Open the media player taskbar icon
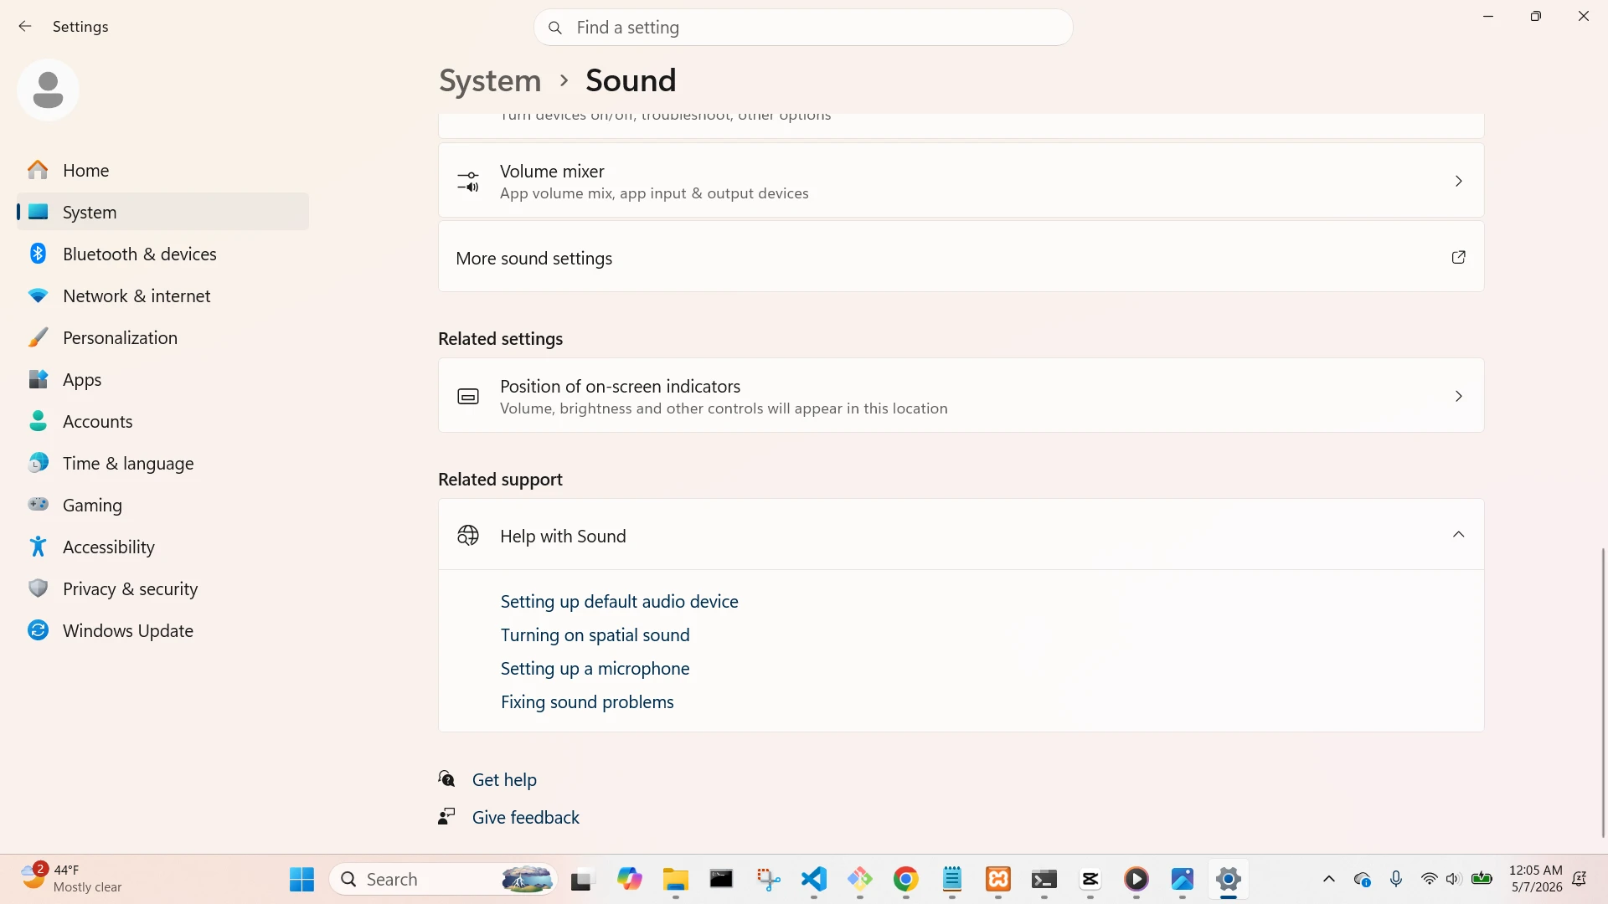This screenshot has height=904, width=1608. point(1136,879)
